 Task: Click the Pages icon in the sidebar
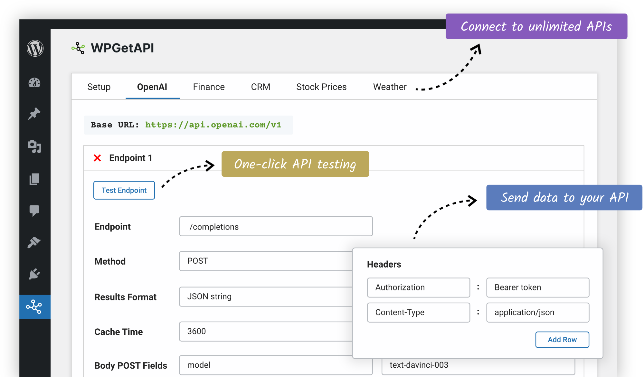click(x=35, y=179)
